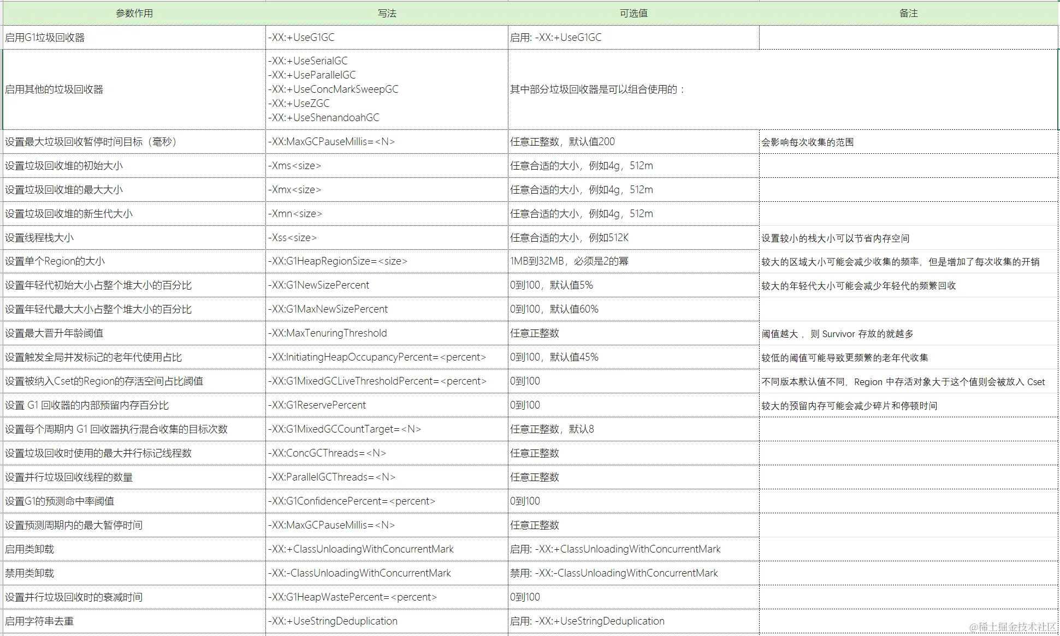Viewport: 1060px width, 636px height.
Task: Click the 备注 column header
Action: (x=908, y=13)
